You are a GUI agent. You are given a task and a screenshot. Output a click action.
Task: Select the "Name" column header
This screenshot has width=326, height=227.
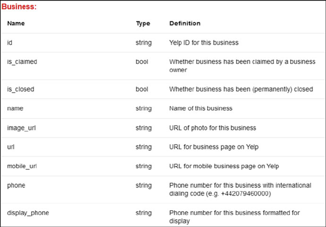pyautogui.click(x=16, y=23)
